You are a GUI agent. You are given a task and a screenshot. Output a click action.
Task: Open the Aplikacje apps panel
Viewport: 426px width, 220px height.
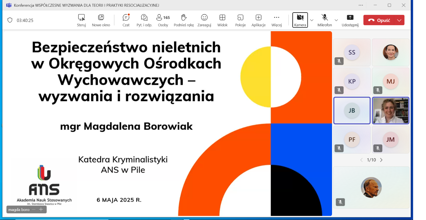[x=259, y=20]
